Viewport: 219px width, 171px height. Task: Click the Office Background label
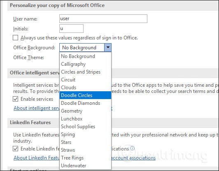pyautogui.click(x=34, y=48)
